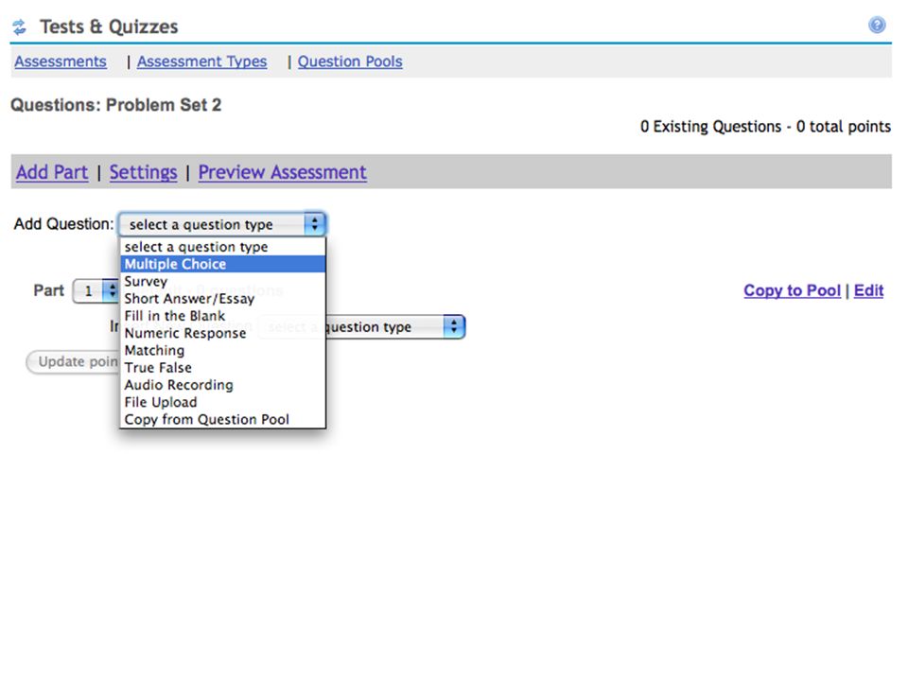Choose Short Answer/Essay option
Image resolution: width=908 pixels, height=681 pixels.
click(223, 299)
